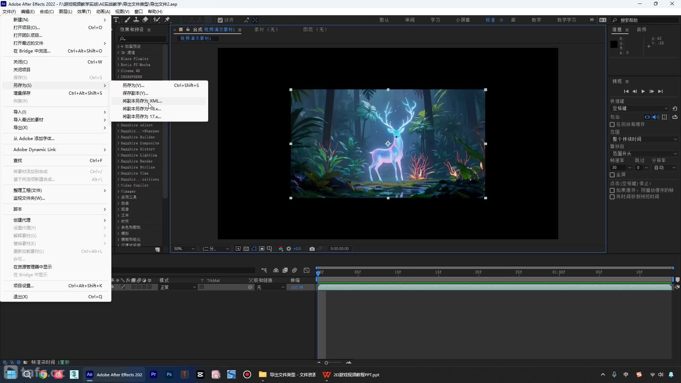Jump to last frame in preview panel
The image size is (681, 383).
click(x=660, y=91)
